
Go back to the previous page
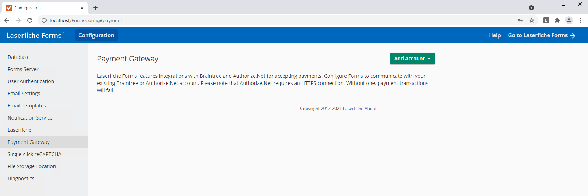[7, 20]
